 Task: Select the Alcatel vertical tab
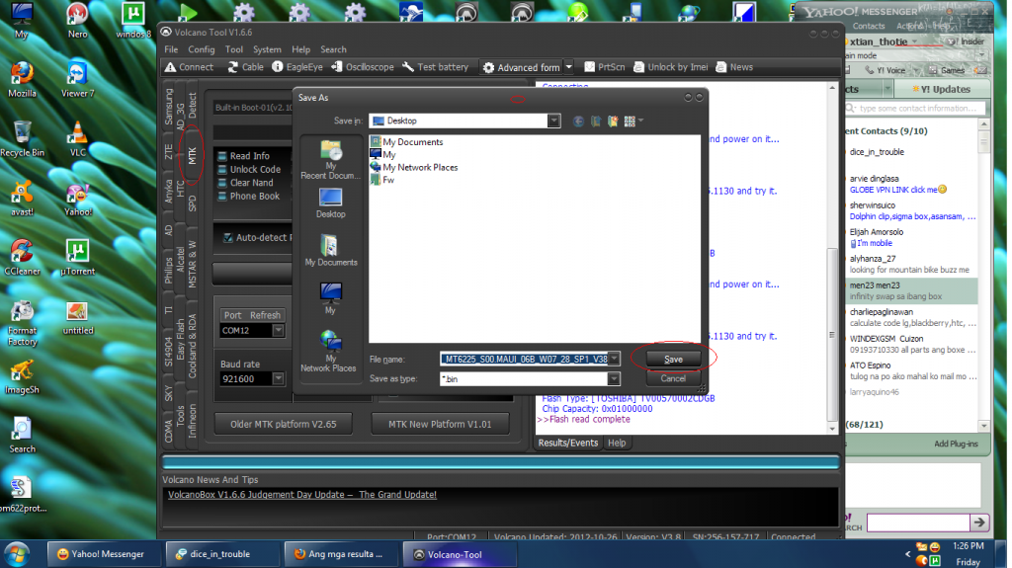[180, 259]
